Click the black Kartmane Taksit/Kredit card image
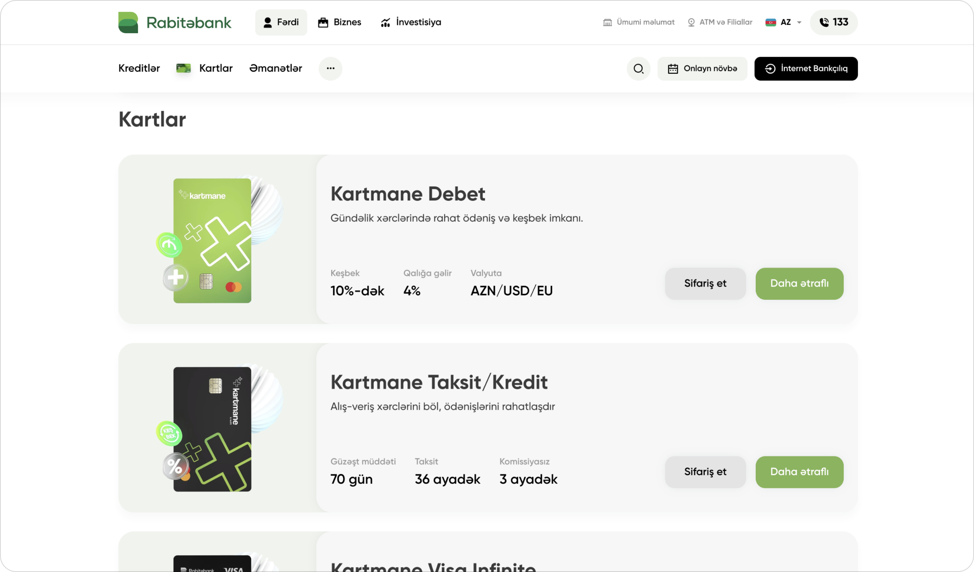The height and width of the screenshot is (572, 974). point(212,429)
